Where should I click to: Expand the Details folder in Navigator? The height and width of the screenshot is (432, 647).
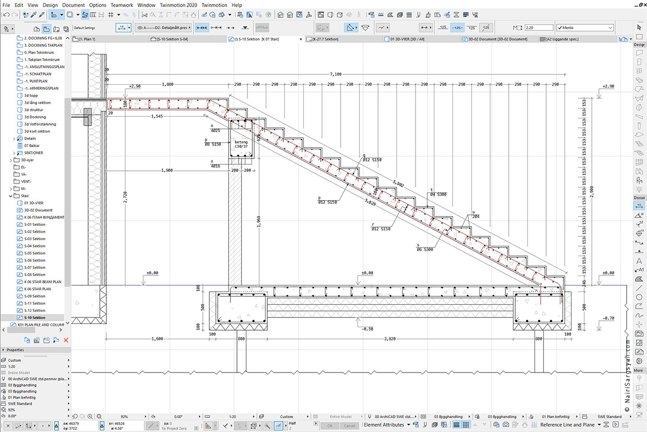click(14, 139)
